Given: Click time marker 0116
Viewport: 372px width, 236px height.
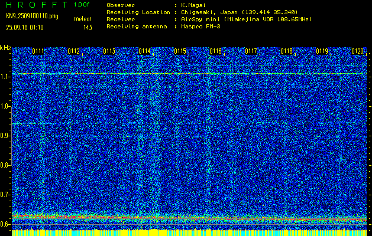Looking at the screenshot, I should click(215, 51).
